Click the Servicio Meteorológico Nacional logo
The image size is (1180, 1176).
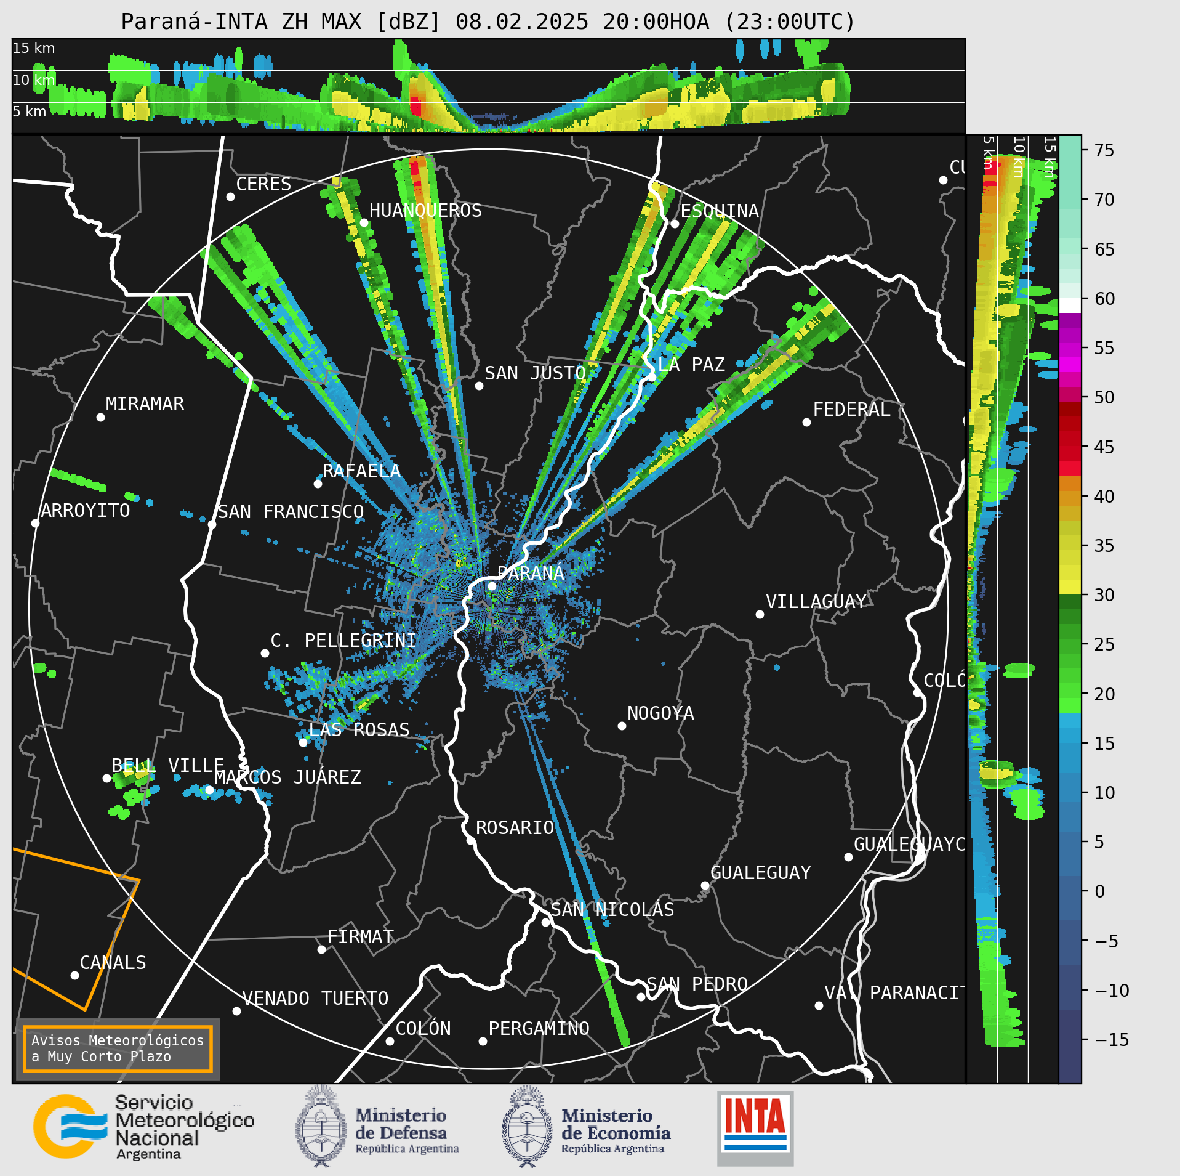coord(143,1127)
